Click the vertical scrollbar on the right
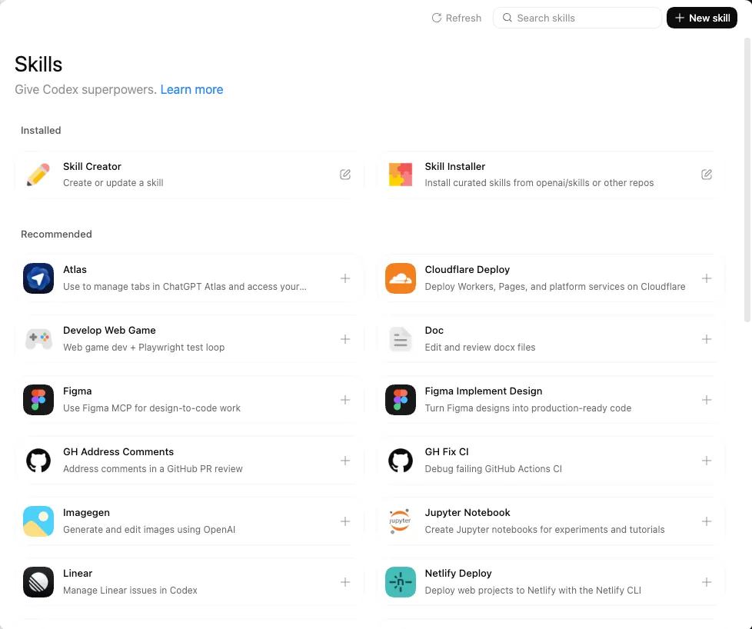752x629 pixels. 747,177
